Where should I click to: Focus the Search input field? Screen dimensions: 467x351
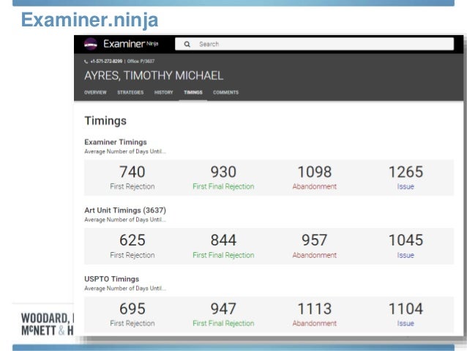coord(314,44)
